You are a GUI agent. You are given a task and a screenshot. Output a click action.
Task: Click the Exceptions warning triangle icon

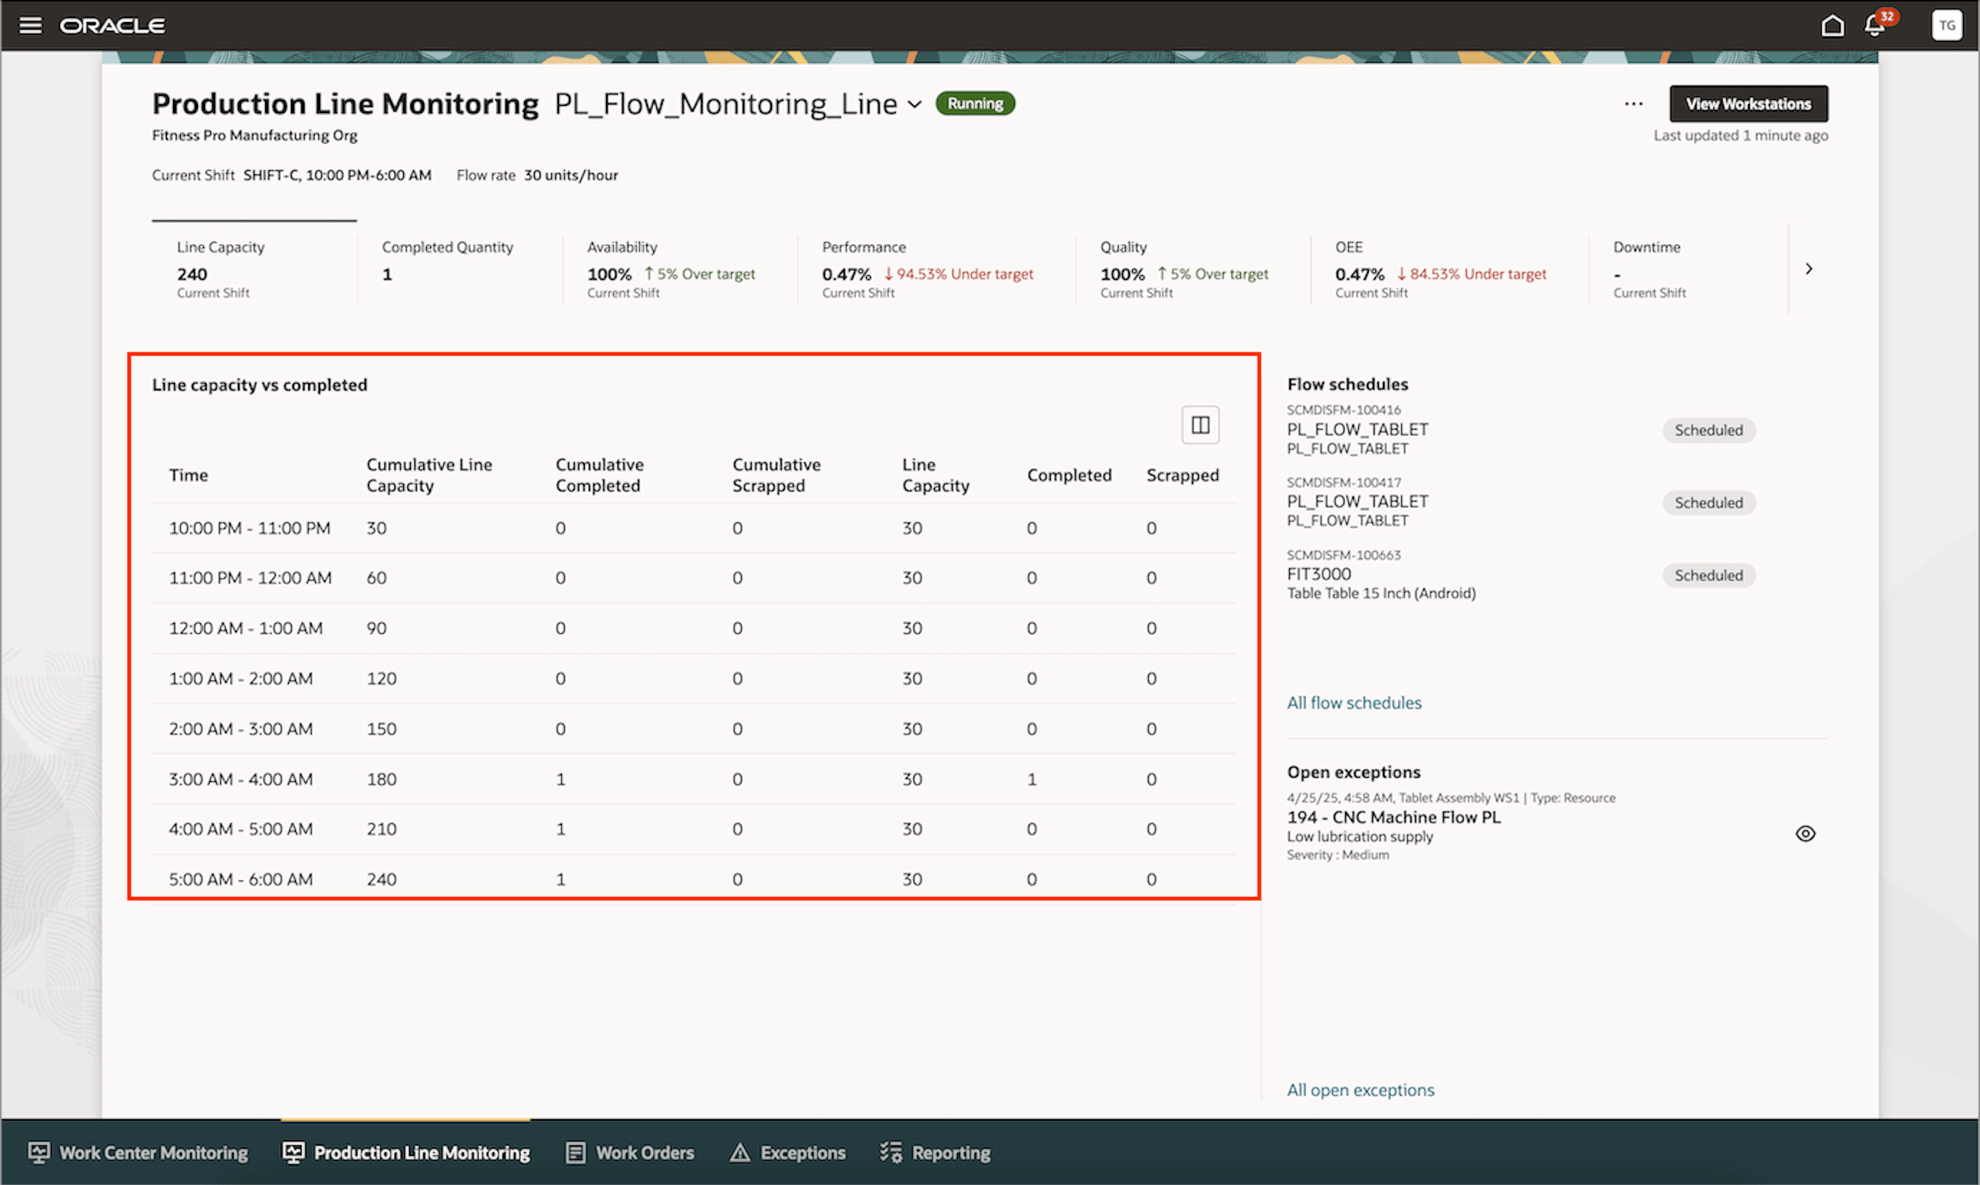tap(740, 1152)
